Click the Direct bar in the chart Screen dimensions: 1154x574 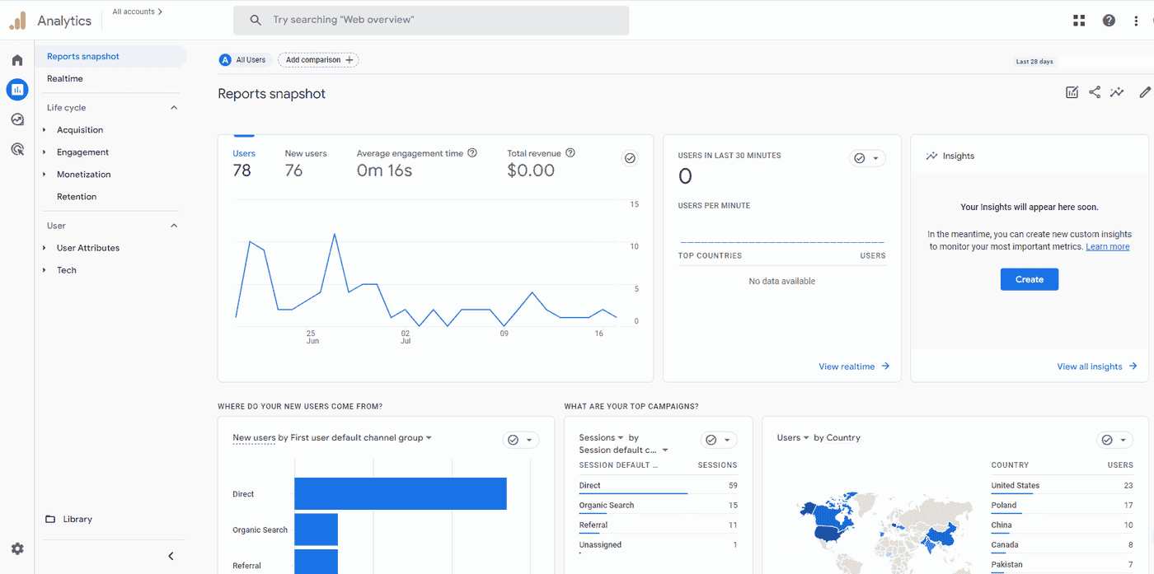[401, 494]
